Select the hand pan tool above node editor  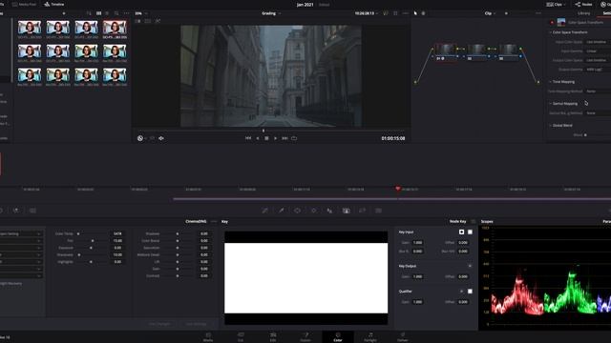(x=424, y=13)
